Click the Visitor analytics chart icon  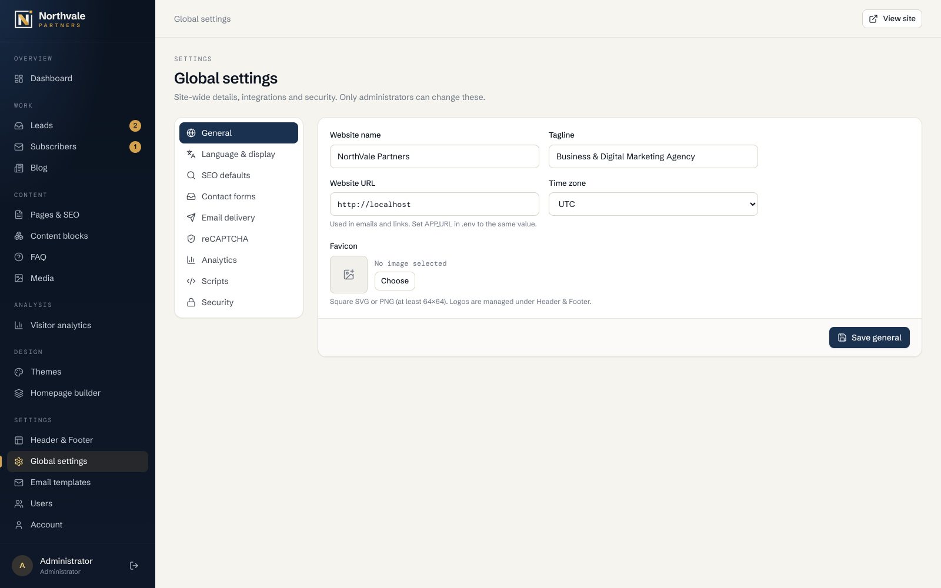pyautogui.click(x=19, y=326)
